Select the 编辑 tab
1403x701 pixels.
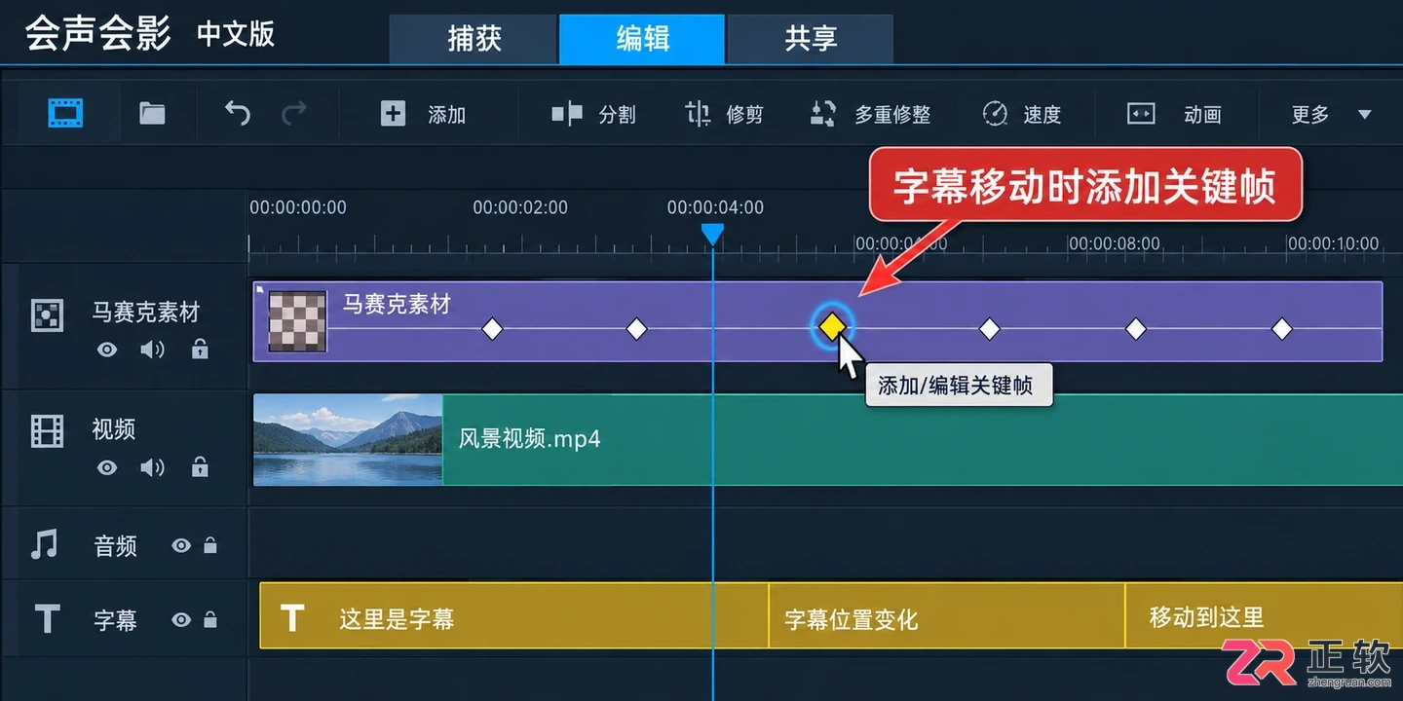click(x=642, y=39)
